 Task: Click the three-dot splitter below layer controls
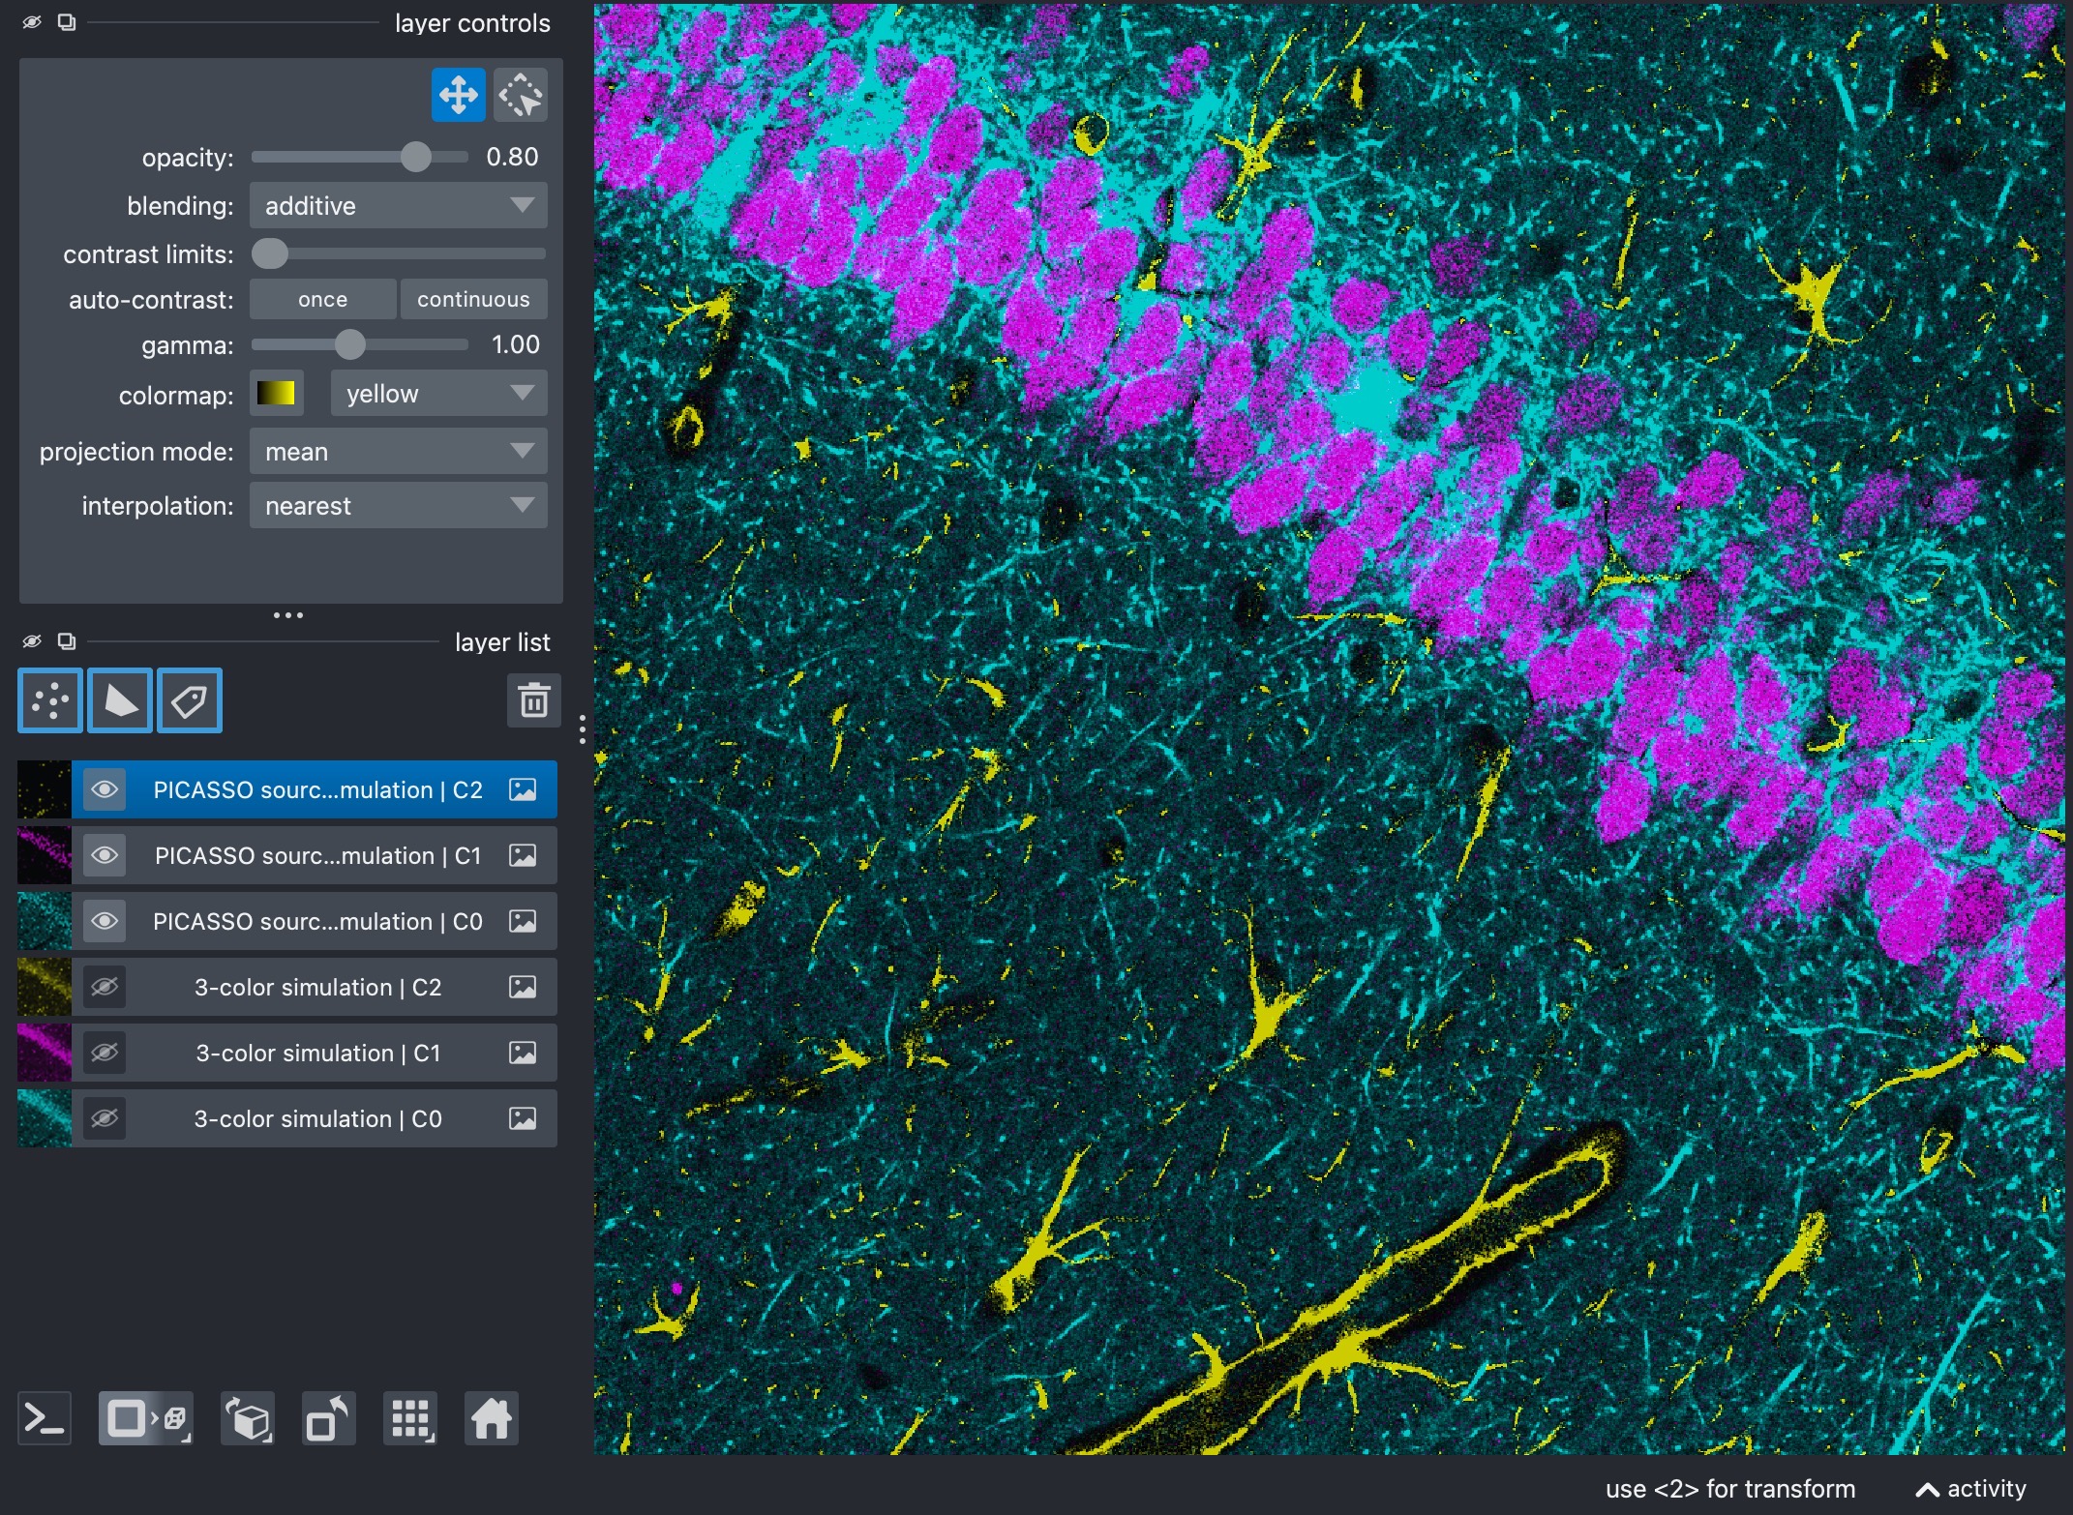(x=288, y=615)
